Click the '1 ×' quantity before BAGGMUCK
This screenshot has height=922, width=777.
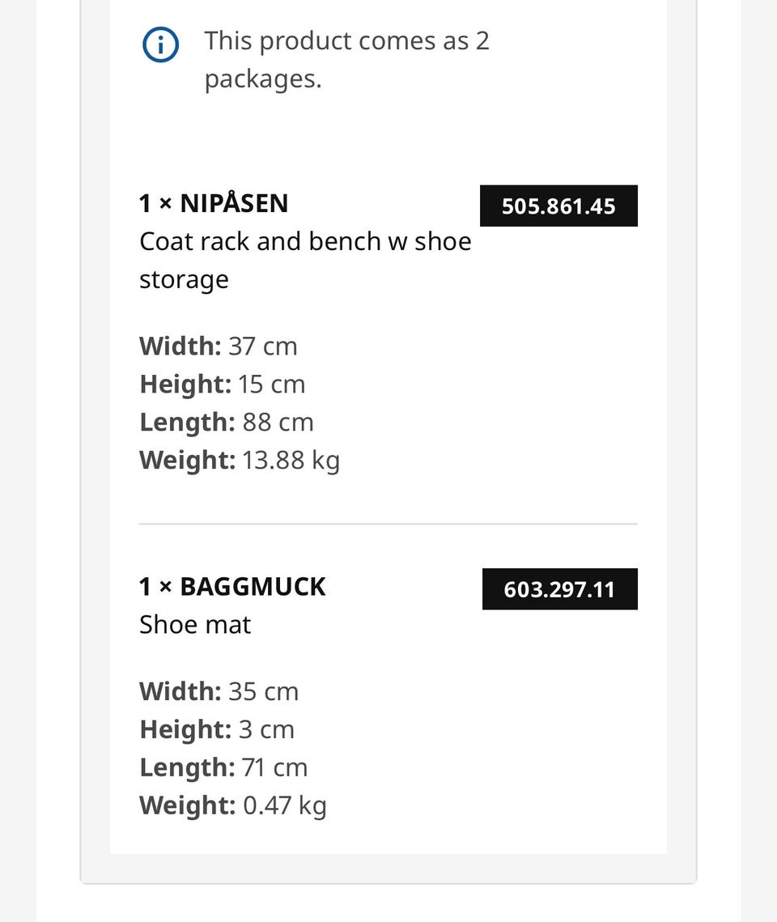pos(155,587)
